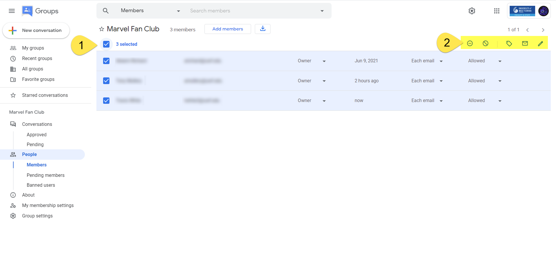Open the account profile avatar

pyautogui.click(x=543, y=11)
